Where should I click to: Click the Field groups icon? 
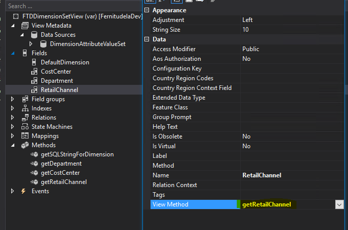point(24,99)
